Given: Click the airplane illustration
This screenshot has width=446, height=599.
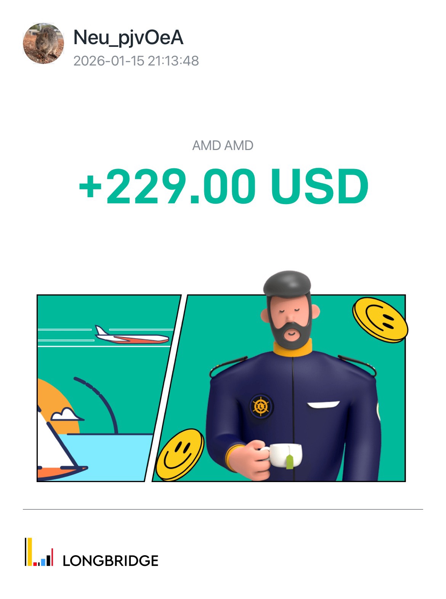Looking at the screenshot, I should pos(132,335).
